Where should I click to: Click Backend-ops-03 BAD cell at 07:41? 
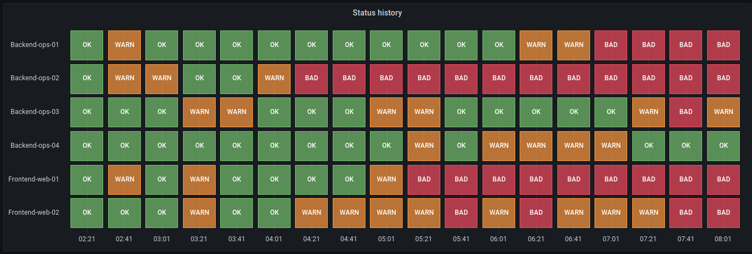click(x=685, y=112)
